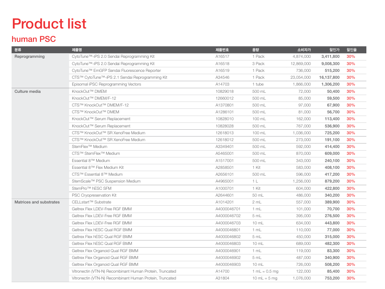Click the 제품번호 column header
This screenshot has width=385, height=289.
[222, 50]
